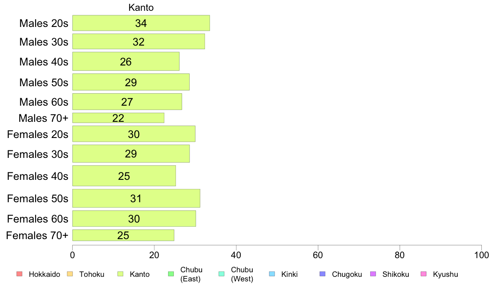Click the Kanto yellow-green legend swatch
This screenshot has height=305, width=493.
click(120, 274)
